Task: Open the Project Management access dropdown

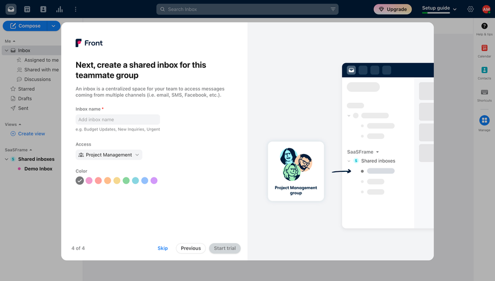Action: 109,154
